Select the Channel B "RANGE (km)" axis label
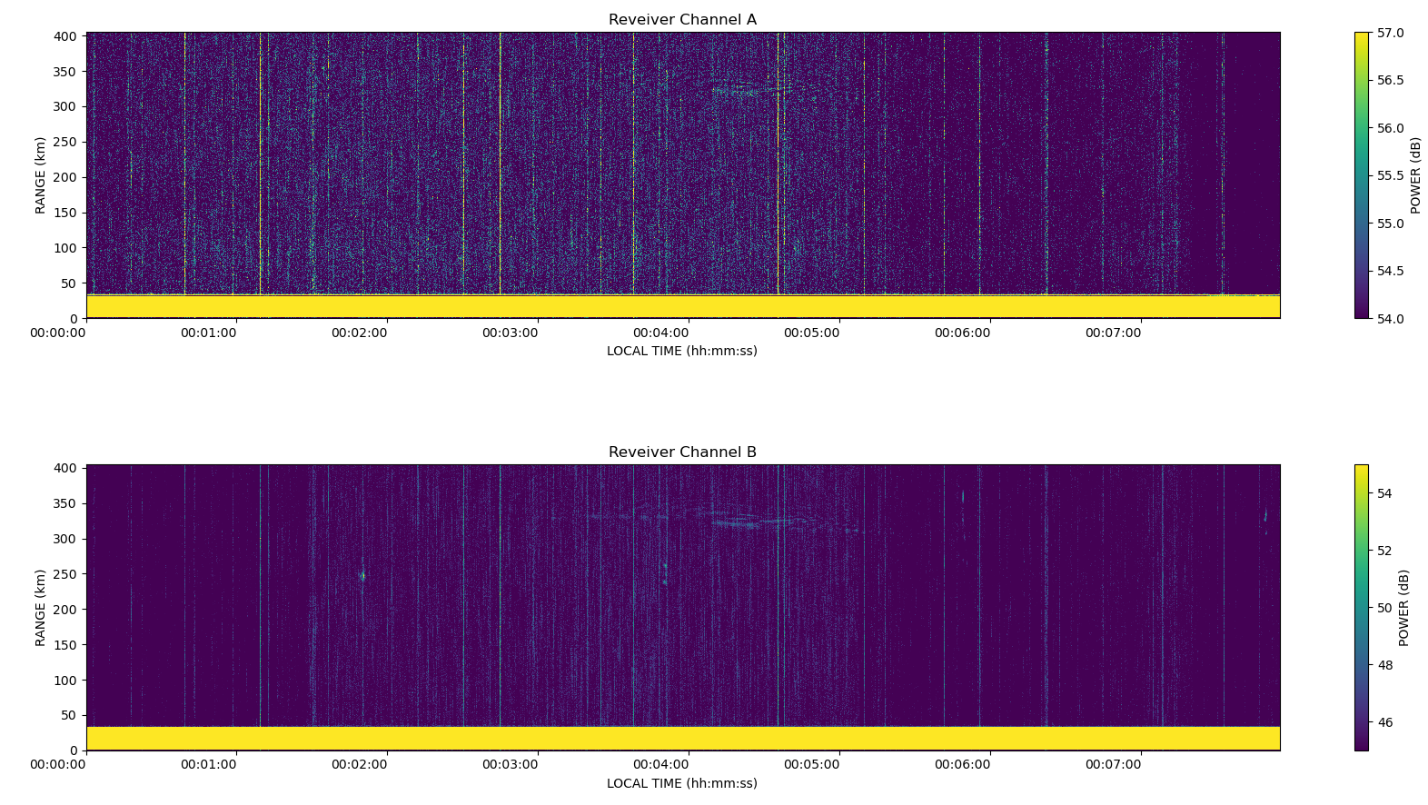 [40, 608]
